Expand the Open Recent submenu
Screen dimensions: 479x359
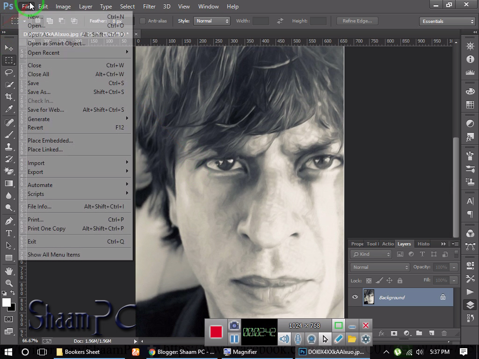75,52
